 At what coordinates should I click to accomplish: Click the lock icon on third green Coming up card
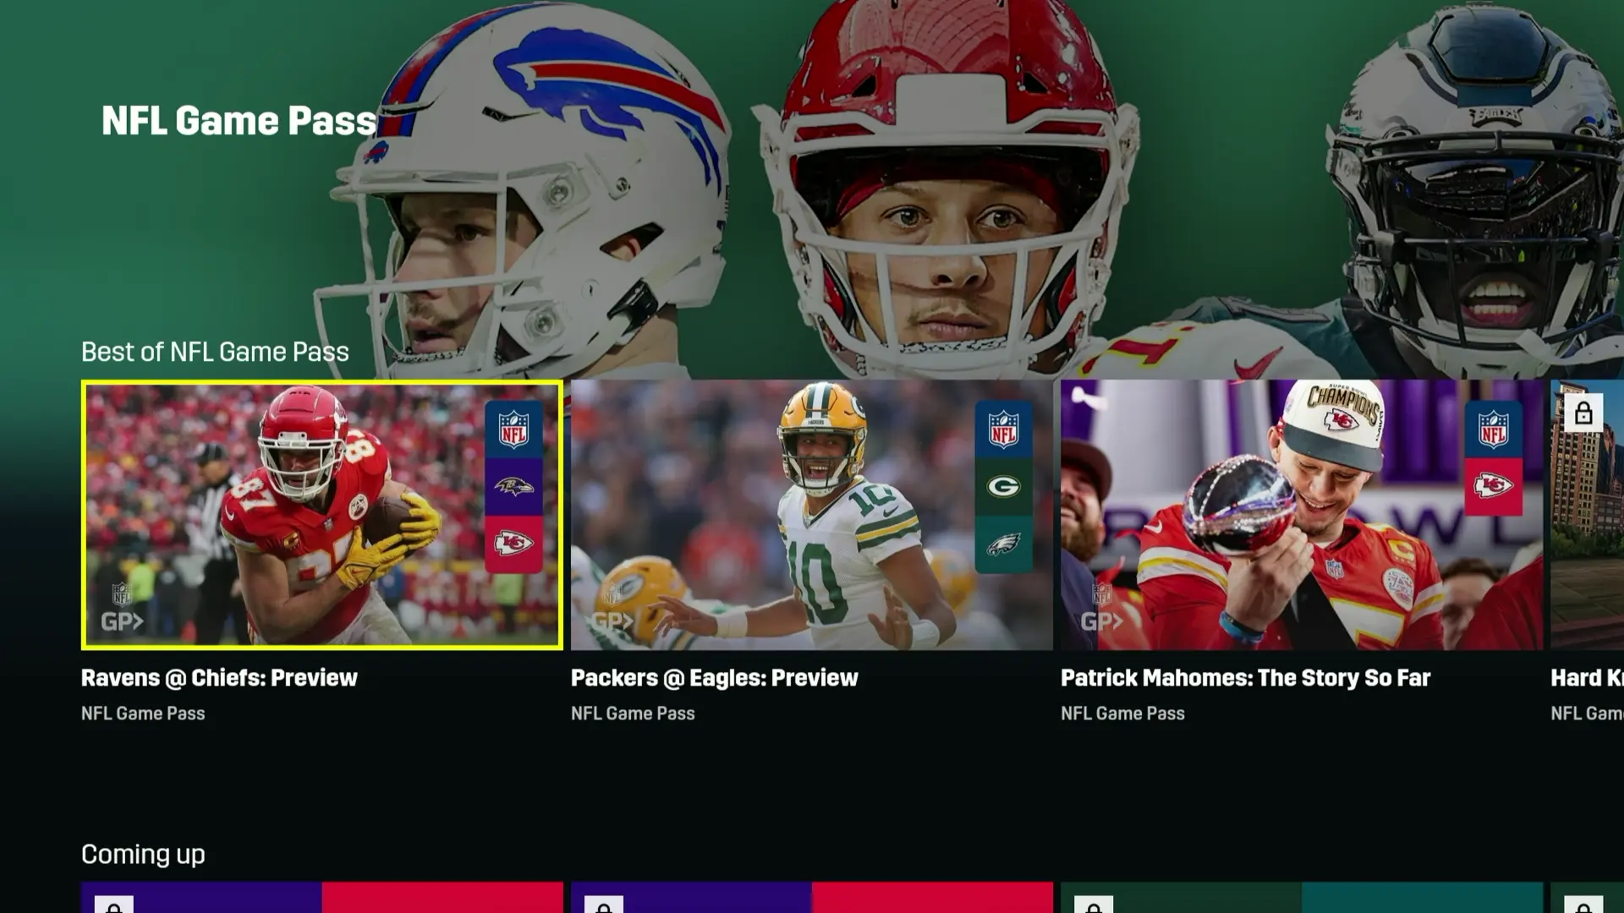tap(1094, 905)
